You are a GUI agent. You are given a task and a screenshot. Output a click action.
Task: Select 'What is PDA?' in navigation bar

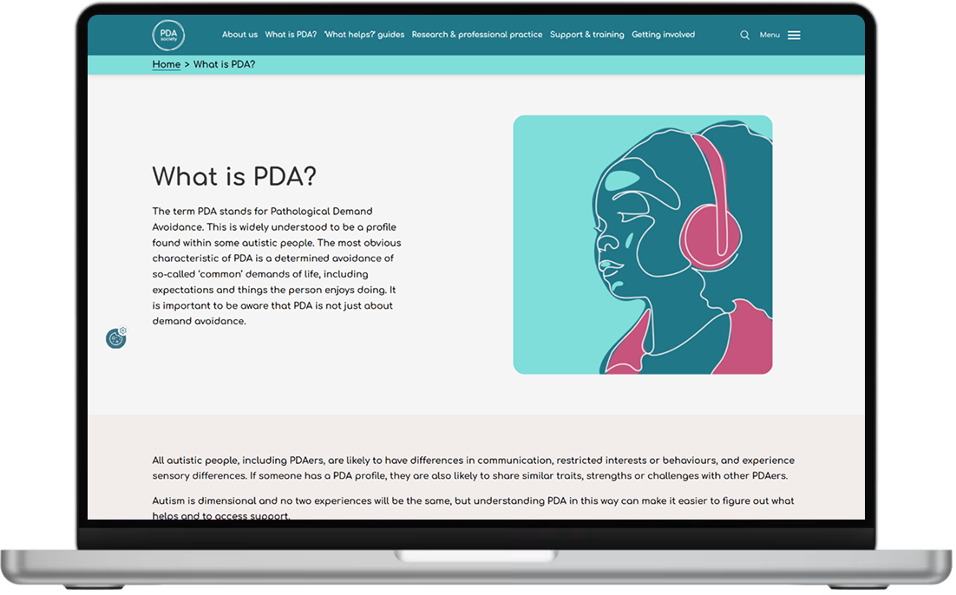click(x=291, y=35)
